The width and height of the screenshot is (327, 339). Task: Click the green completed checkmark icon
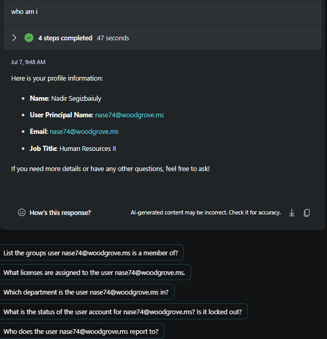click(x=29, y=38)
